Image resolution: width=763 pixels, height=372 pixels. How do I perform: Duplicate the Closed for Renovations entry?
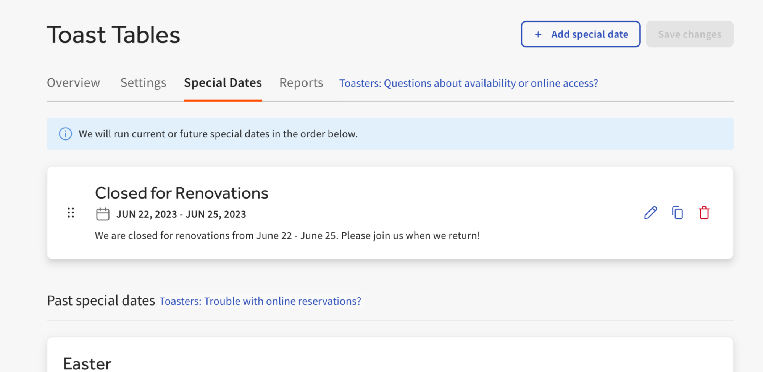(x=677, y=213)
